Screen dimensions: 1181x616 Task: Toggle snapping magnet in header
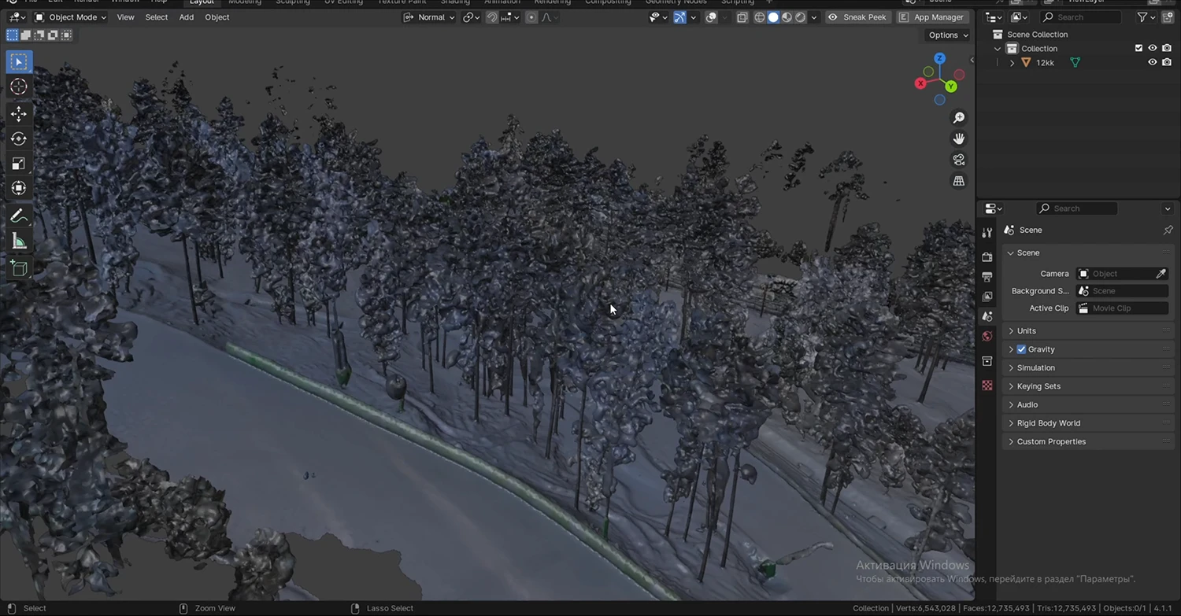491,17
